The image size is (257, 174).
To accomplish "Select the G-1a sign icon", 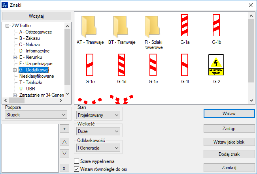I will tap(185, 26).
